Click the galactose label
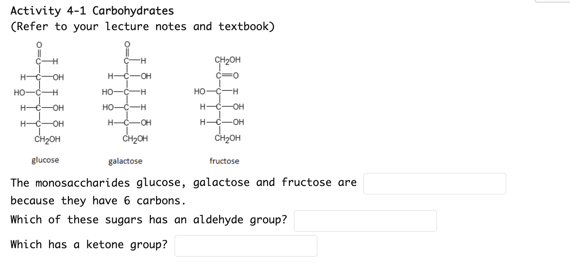This screenshot has width=570, height=277. click(x=126, y=161)
